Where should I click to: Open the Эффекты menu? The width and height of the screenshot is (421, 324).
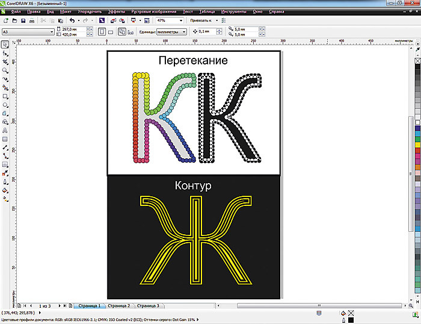(117, 11)
